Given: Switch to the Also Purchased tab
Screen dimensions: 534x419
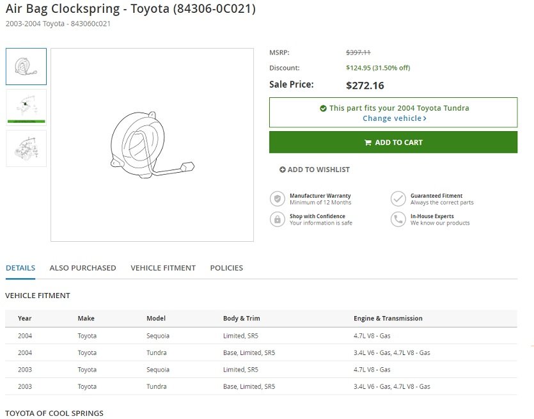Looking at the screenshot, I should tap(82, 268).
